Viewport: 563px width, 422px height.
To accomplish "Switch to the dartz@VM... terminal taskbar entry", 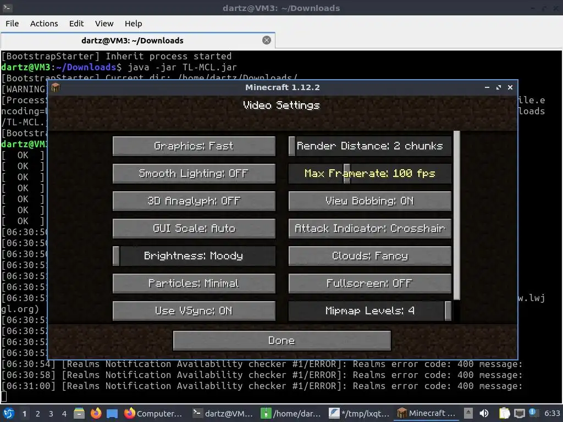I will click(x=223, y=413).
